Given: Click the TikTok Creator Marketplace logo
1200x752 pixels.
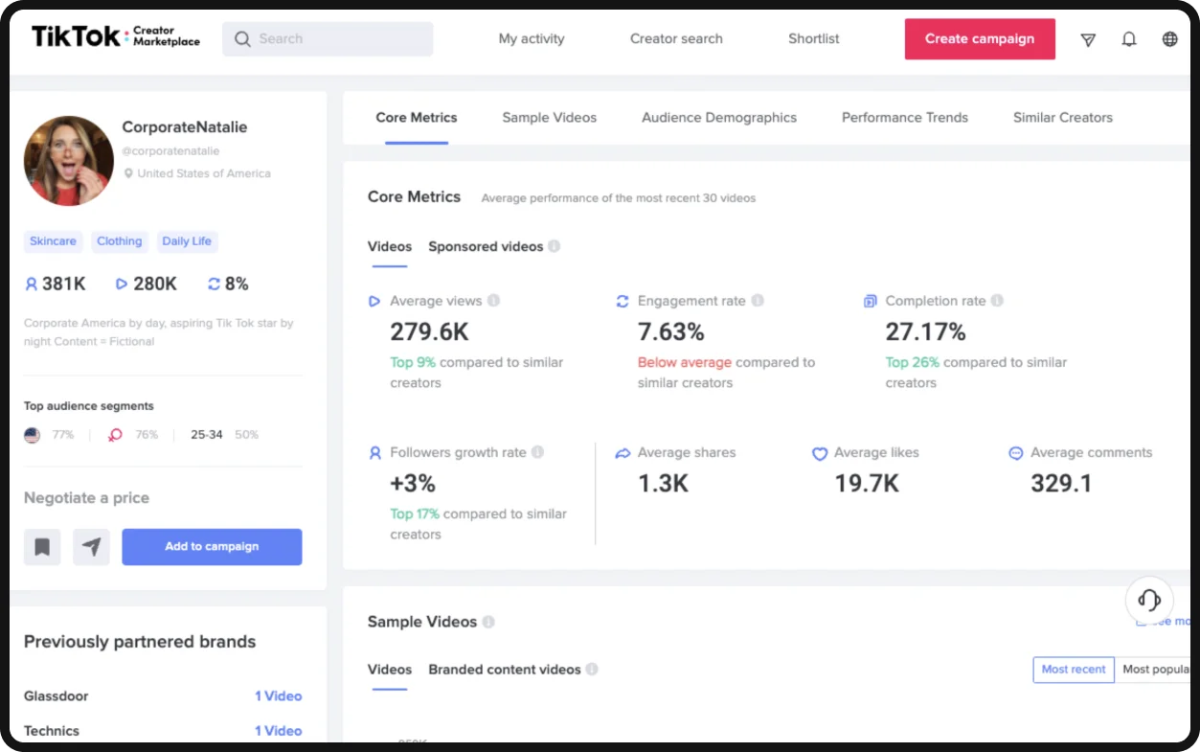Looking at the screenshot, I should [115, 35].
